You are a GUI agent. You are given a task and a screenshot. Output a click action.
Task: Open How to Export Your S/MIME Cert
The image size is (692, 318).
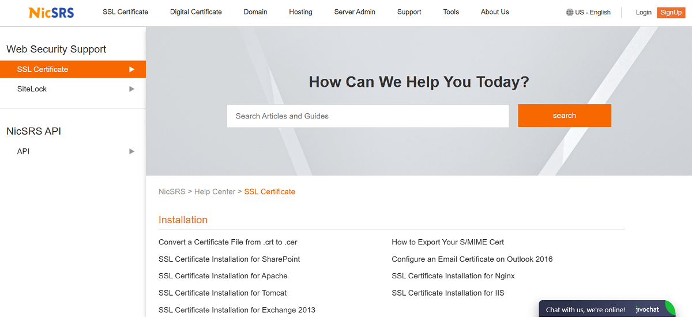pyautogui.click(x=448, y=242)
